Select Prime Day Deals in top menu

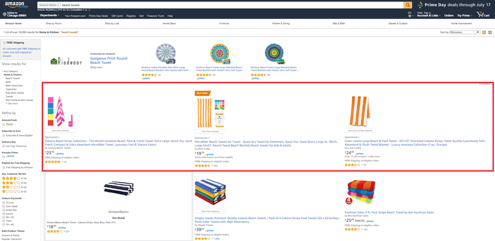[98, 16]
